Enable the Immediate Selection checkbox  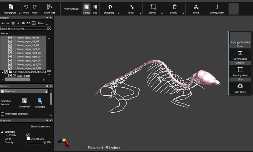3,114
